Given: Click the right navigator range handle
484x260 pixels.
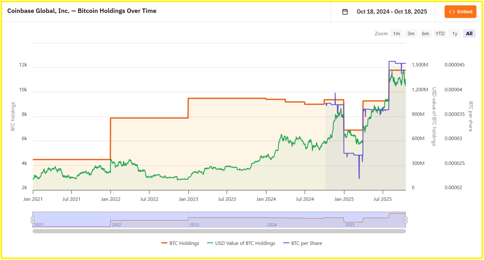Looking at the screenshot, I should tap(406, 220).
